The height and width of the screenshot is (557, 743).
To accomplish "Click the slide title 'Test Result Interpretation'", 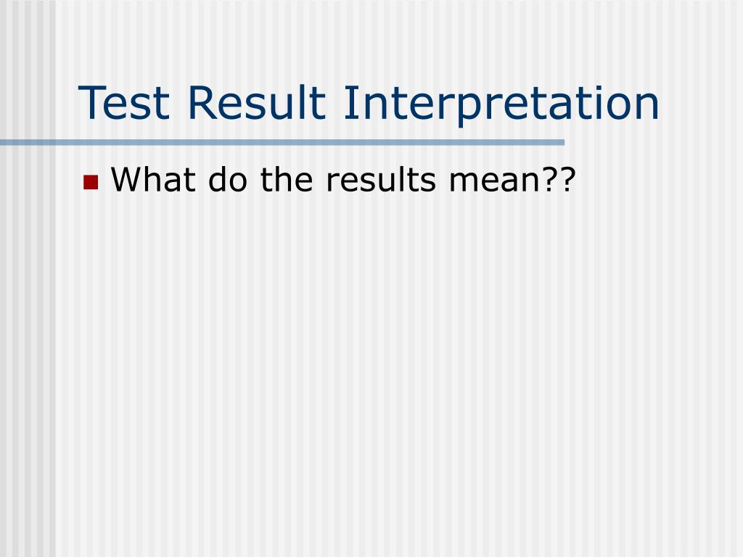I will [369, 104].
